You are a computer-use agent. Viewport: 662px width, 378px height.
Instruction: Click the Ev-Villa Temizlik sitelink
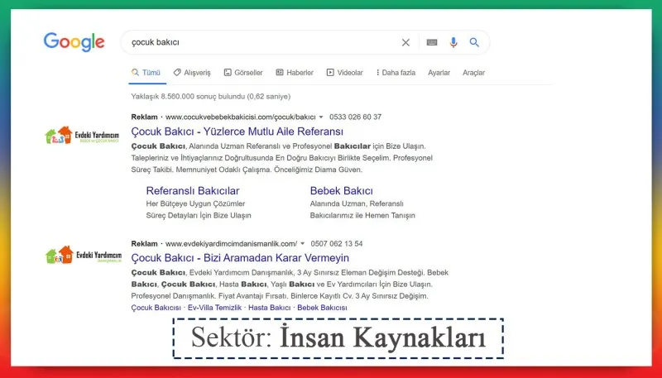tap(214, 308)
